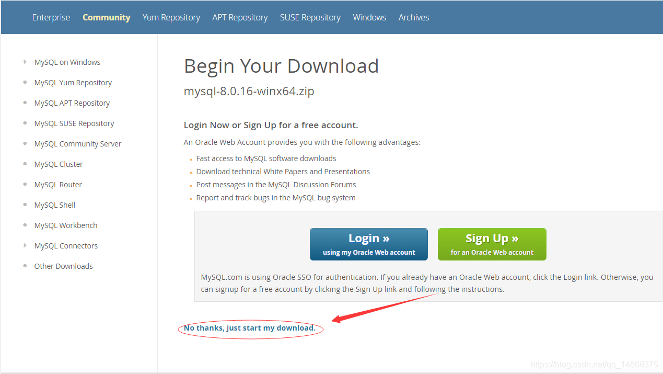Open MySQL Shell sidebar link
This screenshot has width=663, height=374.
click(x=55, y=205)
